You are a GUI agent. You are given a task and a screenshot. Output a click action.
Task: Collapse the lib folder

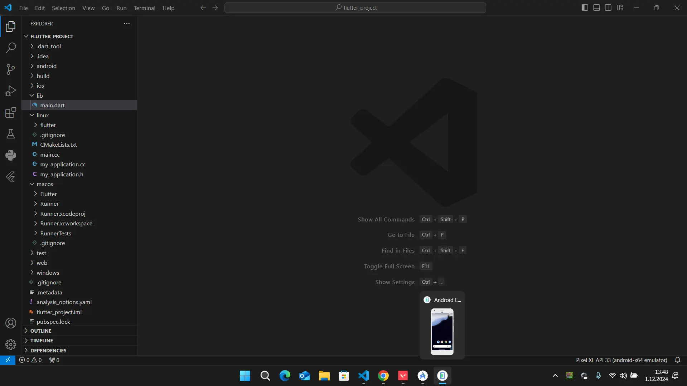coord(79,96)
